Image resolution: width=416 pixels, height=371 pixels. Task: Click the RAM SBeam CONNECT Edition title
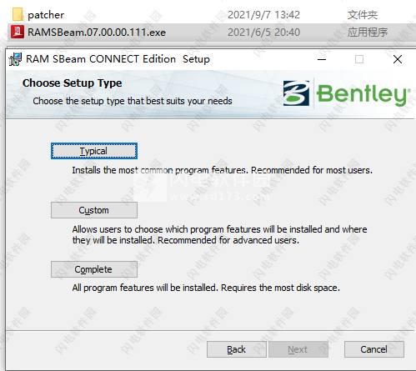tap(101, 59)
